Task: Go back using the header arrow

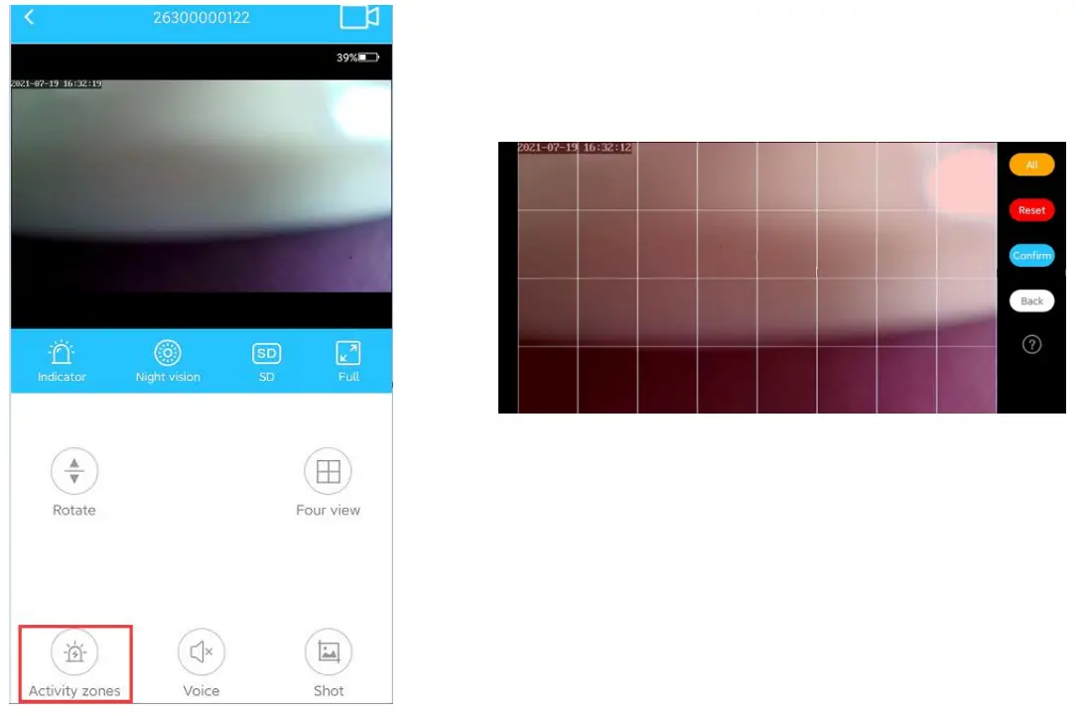Action: click(x=29, y=17)
